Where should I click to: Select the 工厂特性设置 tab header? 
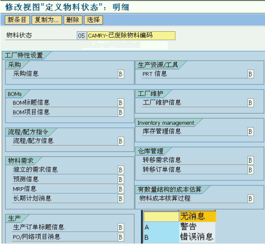tap(25, 55)
